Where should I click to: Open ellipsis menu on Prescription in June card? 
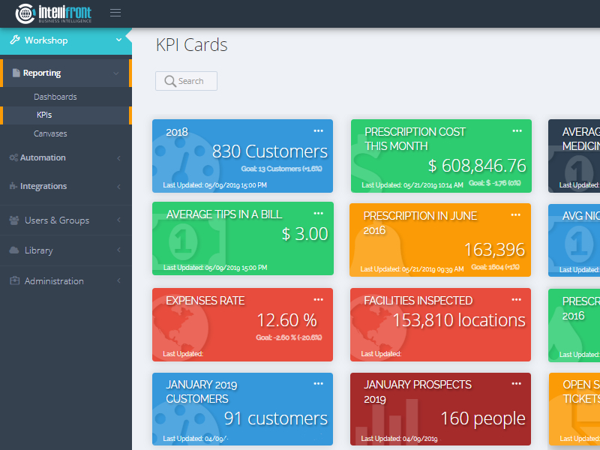[x=515, y=214]
